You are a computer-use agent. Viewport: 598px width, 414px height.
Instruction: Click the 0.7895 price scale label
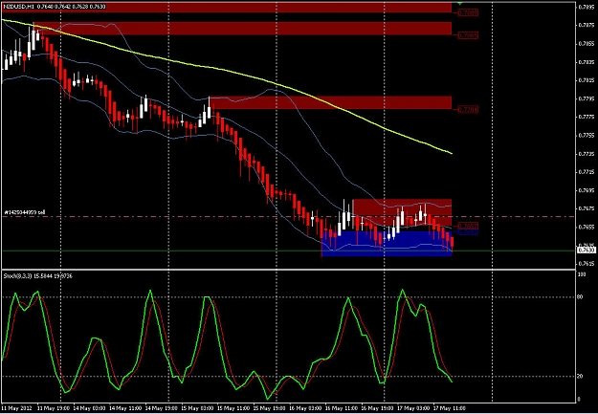(x=587, y=7)
